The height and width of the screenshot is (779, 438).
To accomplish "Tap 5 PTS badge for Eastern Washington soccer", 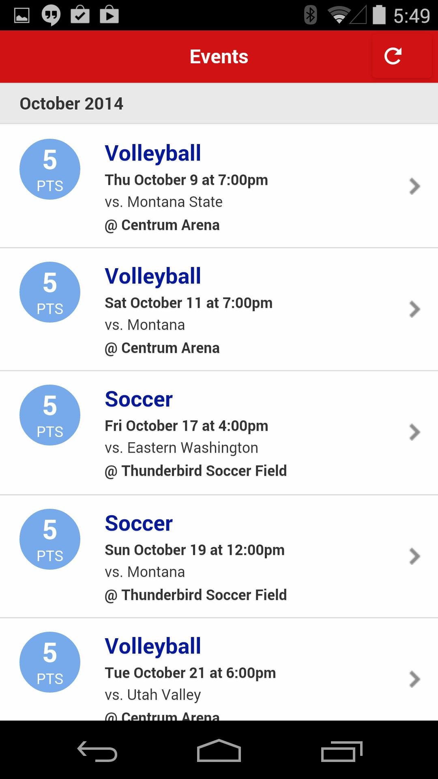I will [50, 415].
